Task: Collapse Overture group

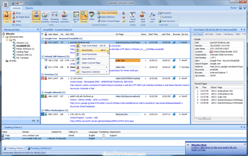Action: pos(42,74)
